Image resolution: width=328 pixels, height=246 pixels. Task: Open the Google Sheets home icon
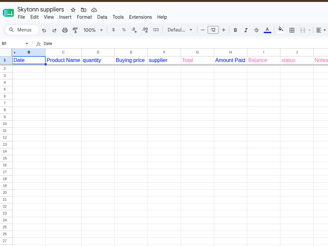click(x=9, y=13)
